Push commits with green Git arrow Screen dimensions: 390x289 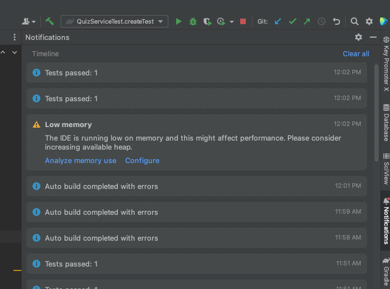[307, 21]
